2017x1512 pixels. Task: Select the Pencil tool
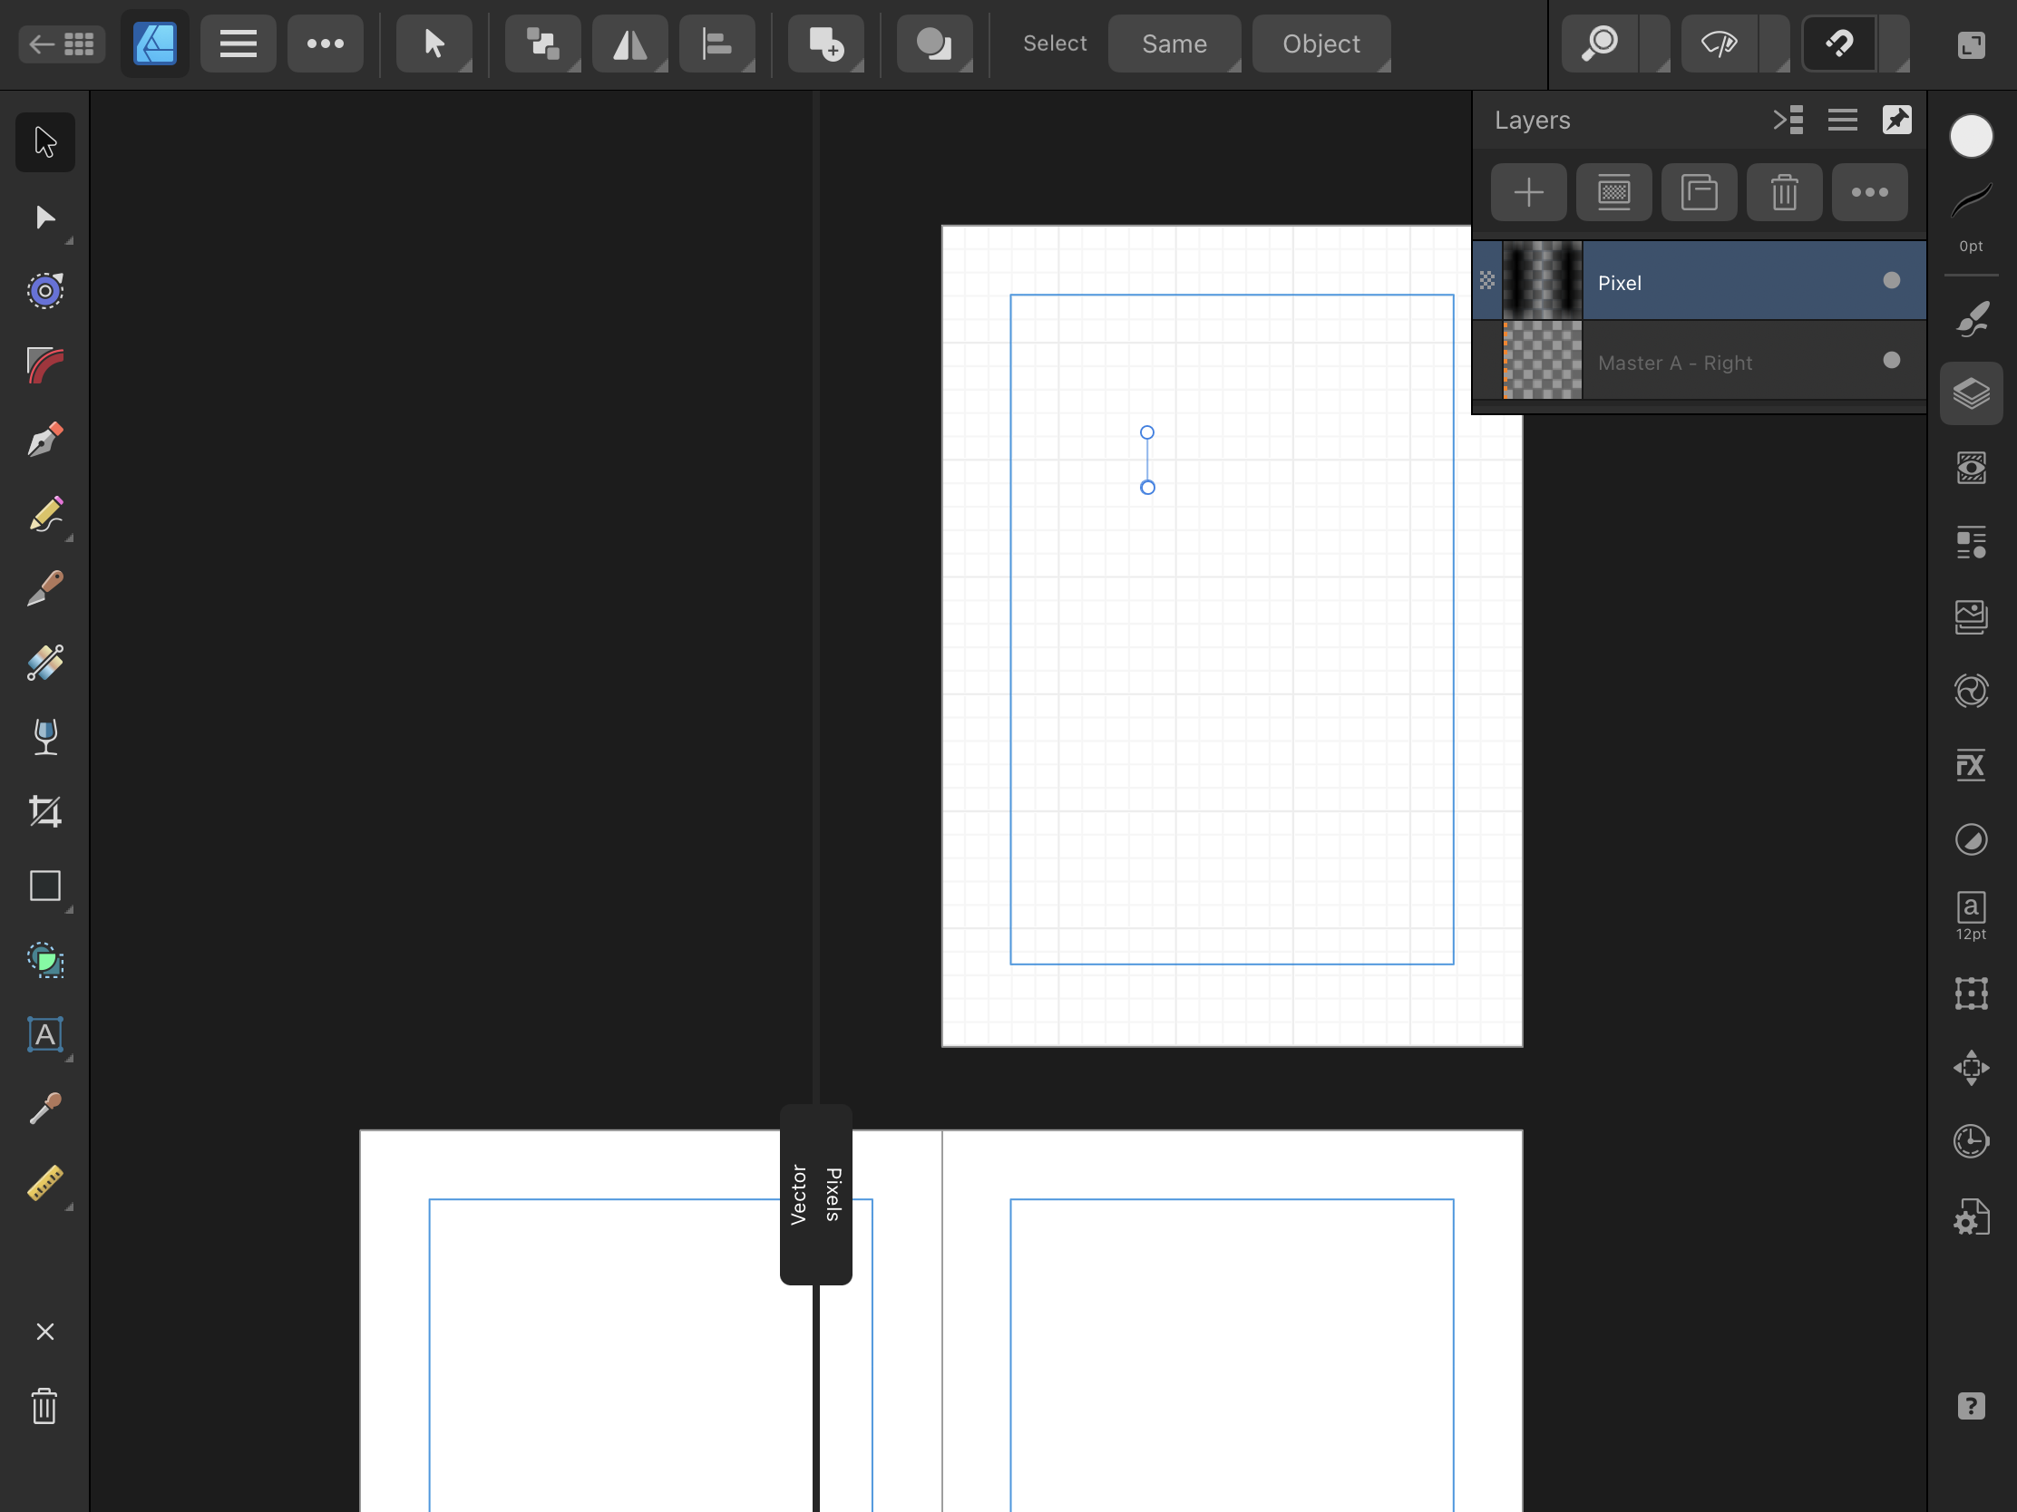[x=44, y=515]
